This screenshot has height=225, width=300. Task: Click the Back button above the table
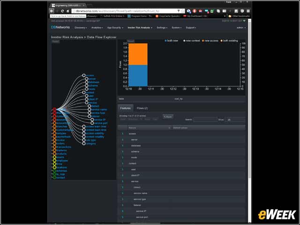coord(168,117)
